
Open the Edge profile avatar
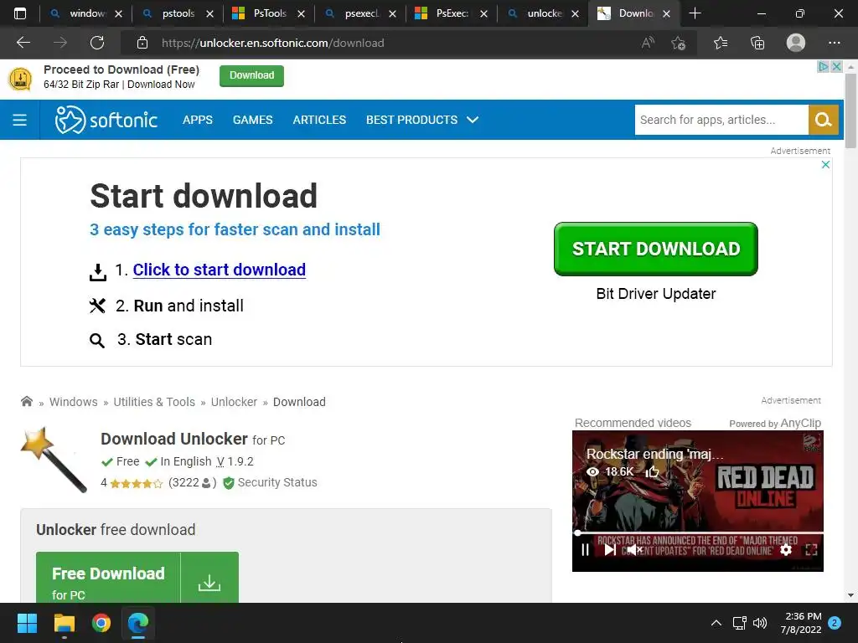[x=796, y=43]
